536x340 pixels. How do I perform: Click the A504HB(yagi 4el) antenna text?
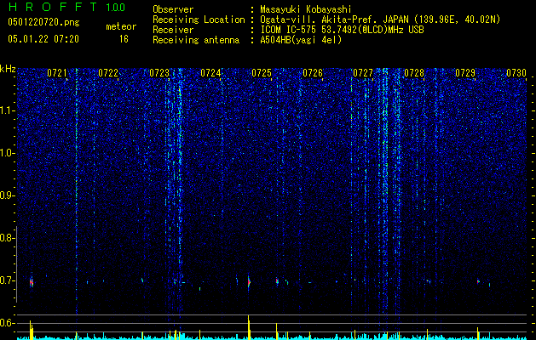(301, 40)
